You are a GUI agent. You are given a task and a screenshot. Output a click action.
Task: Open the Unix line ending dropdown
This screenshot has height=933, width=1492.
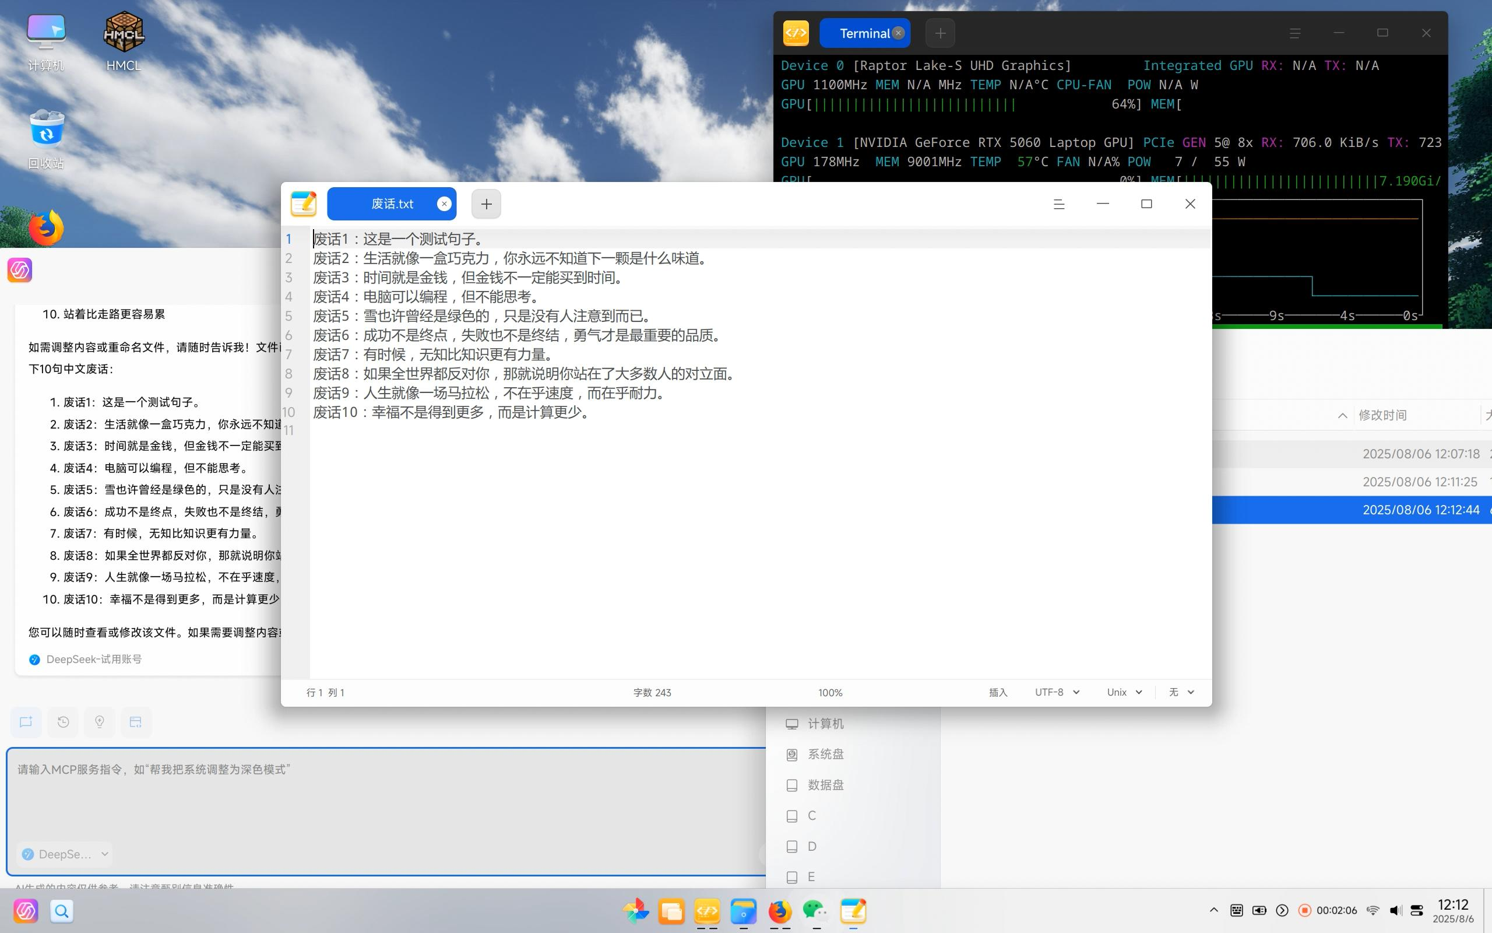(1124, 692)
